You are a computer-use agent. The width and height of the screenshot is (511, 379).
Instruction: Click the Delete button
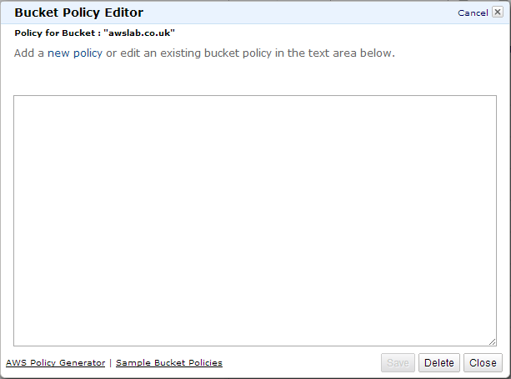tap(438, 363)
